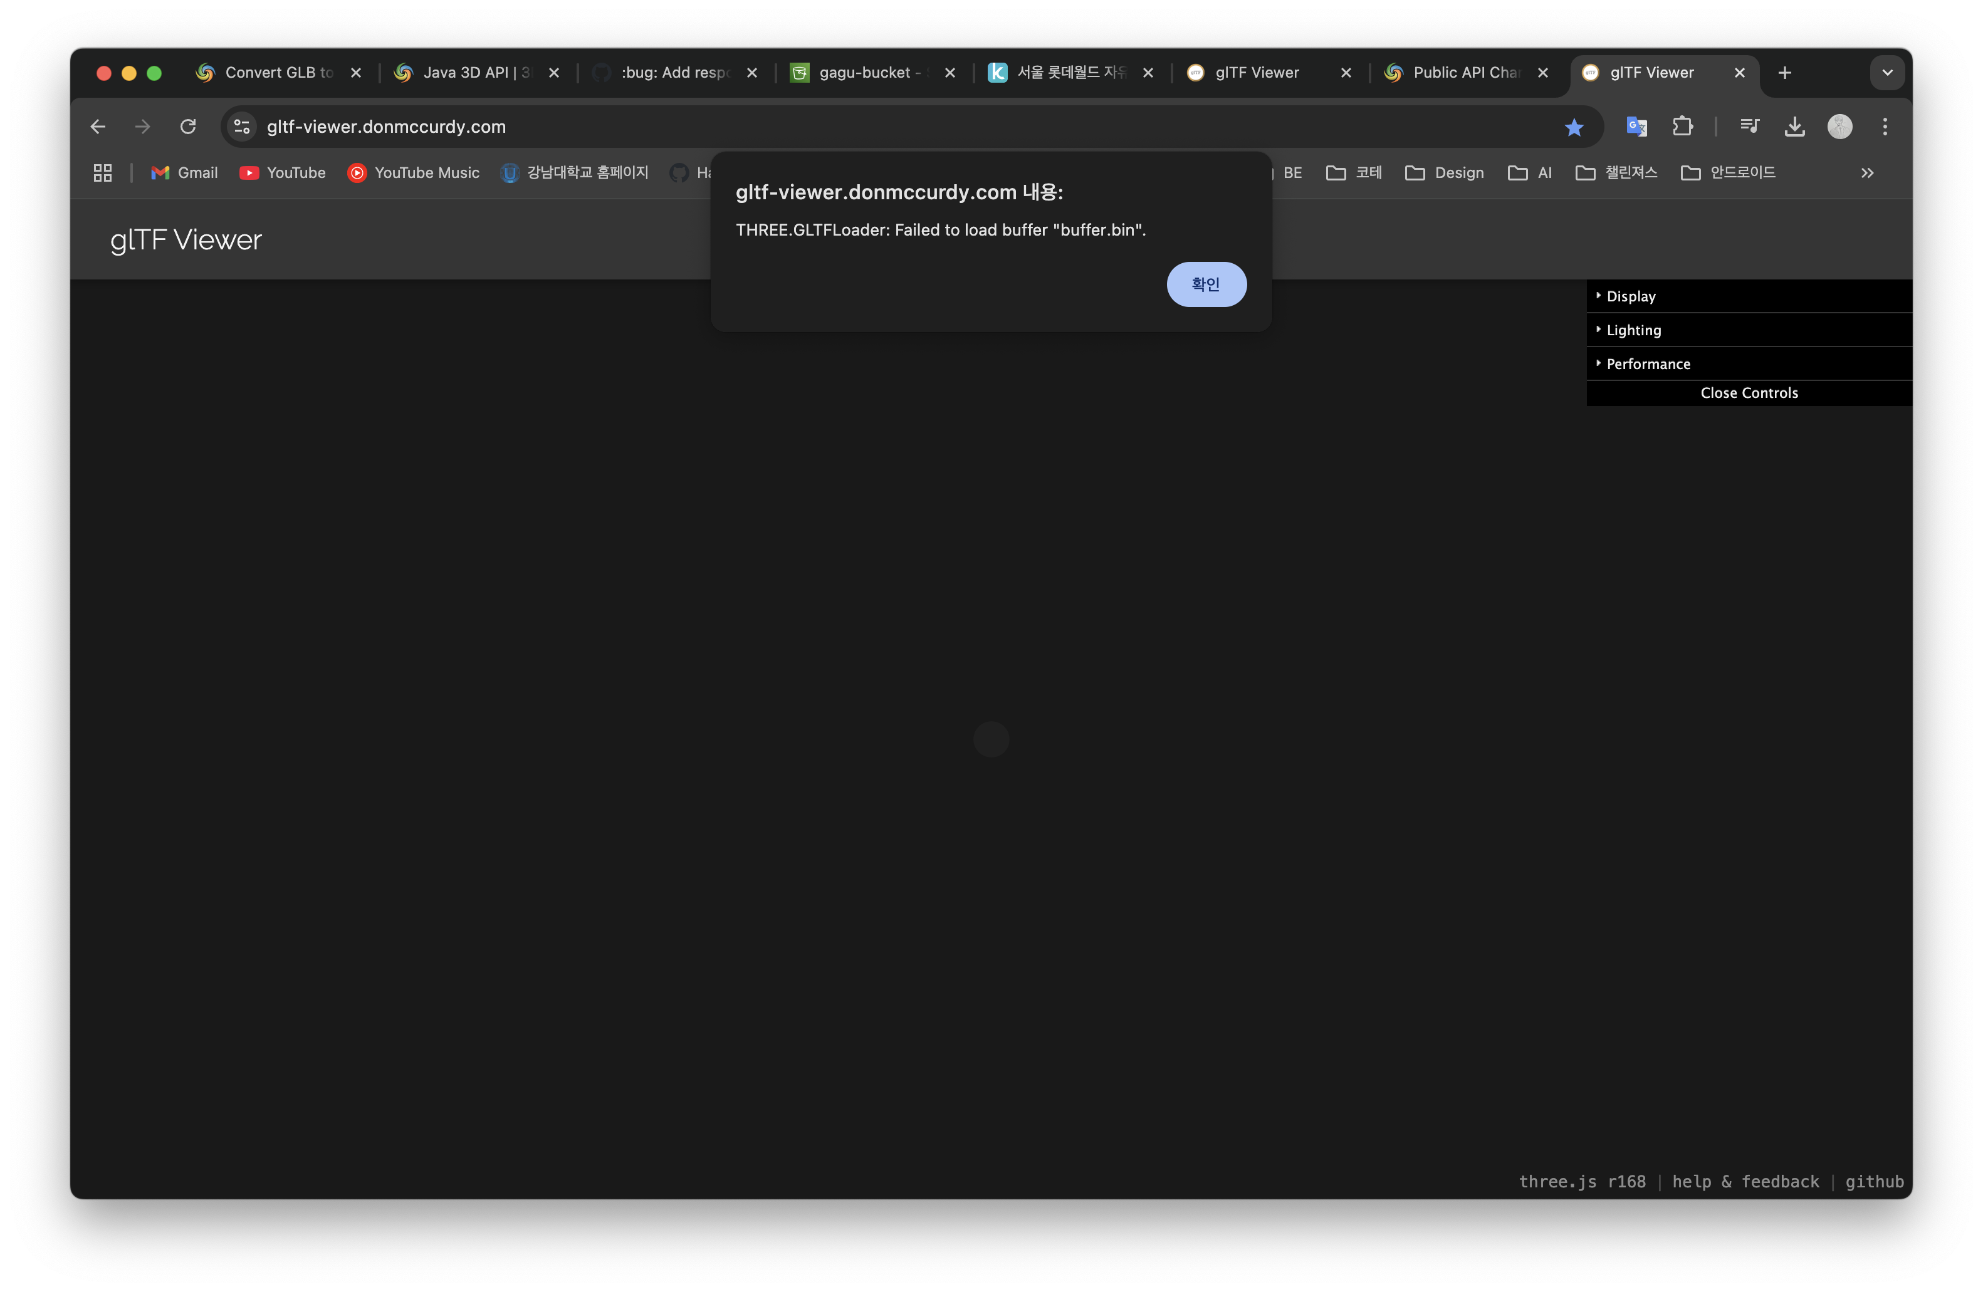Close the Public API Chat tab
This screenshot has width=1983, height=1292.
[x=1543, y=73]
